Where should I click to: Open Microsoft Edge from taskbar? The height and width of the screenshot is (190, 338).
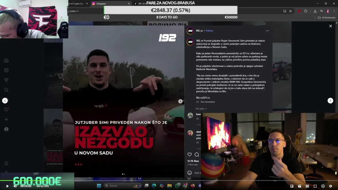[154, 186]
